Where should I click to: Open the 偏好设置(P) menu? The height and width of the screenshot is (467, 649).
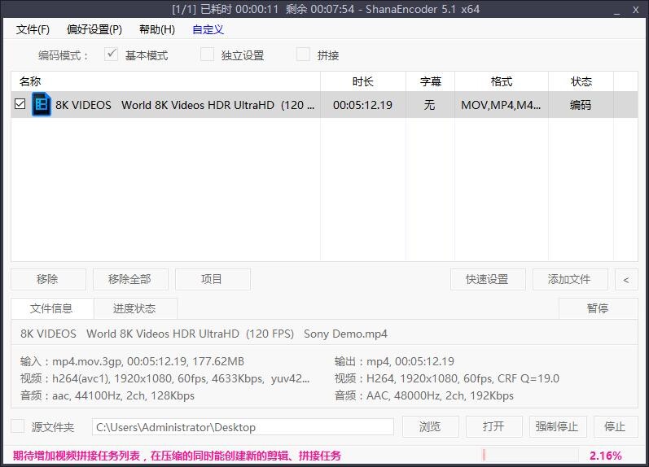pos(94,29)
